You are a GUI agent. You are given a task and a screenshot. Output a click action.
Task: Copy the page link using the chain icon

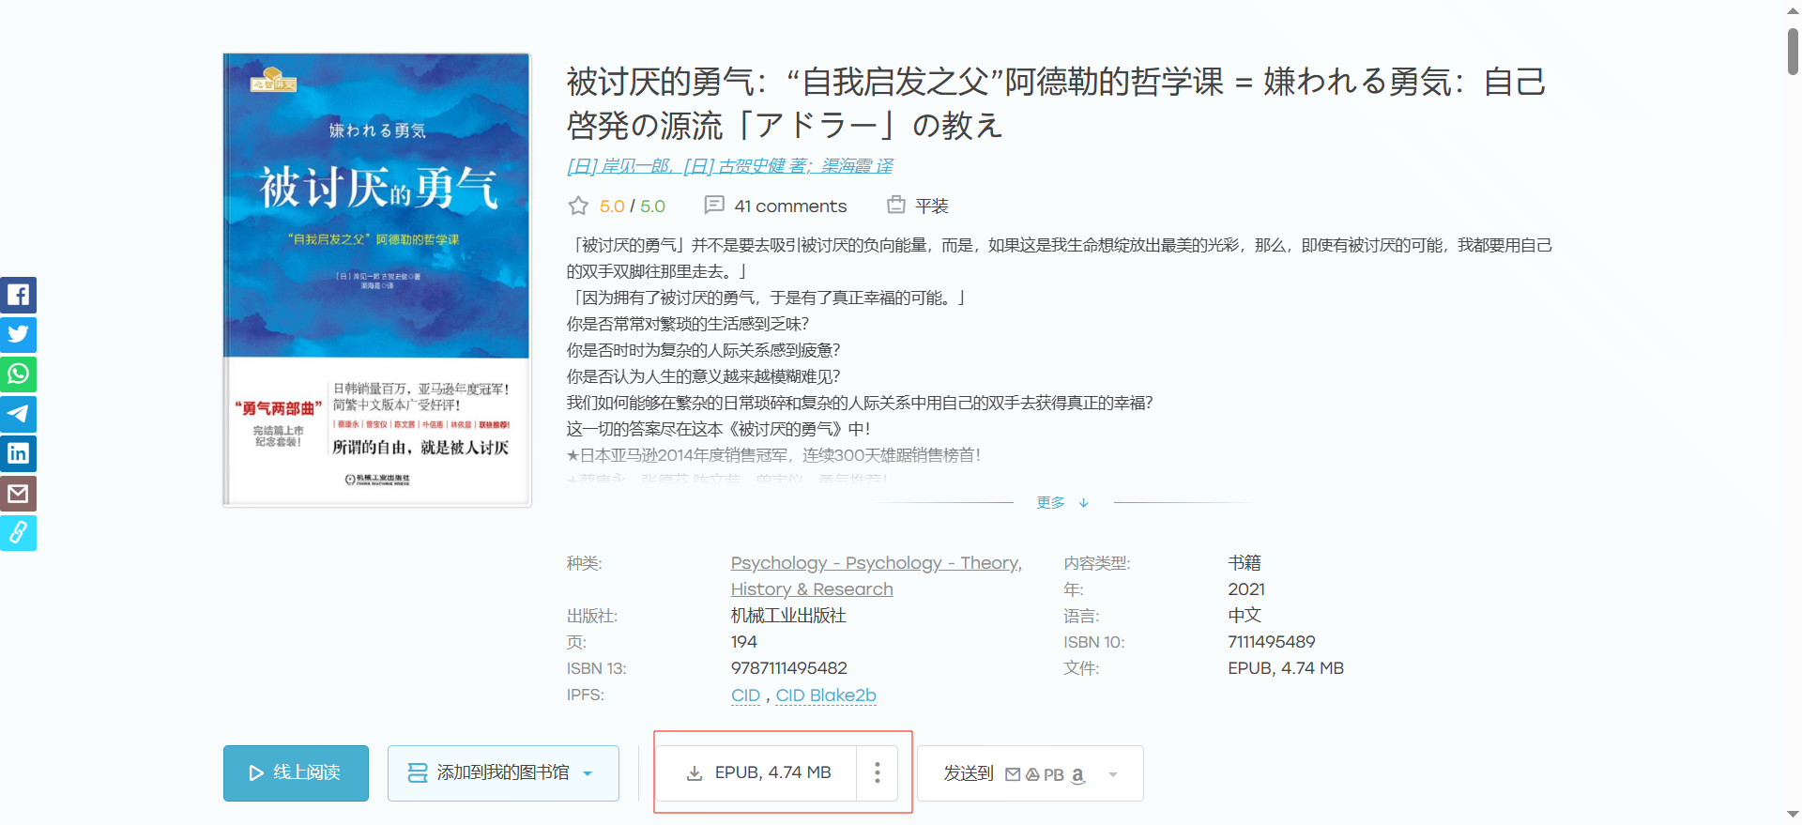click(18, 533)
